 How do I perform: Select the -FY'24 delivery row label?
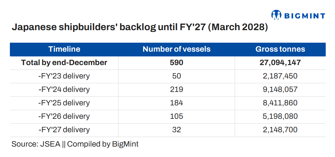pos(64,90)
